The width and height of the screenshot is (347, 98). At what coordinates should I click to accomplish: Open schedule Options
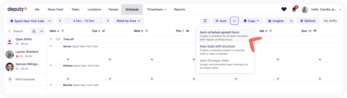pyautogui.click(x=308, y=21)
